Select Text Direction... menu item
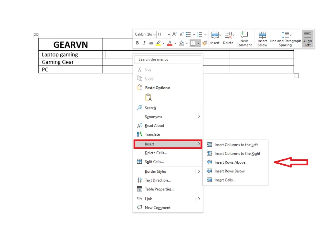The height and width of the screenshot is (237, 332). click(x=168, y=180)
